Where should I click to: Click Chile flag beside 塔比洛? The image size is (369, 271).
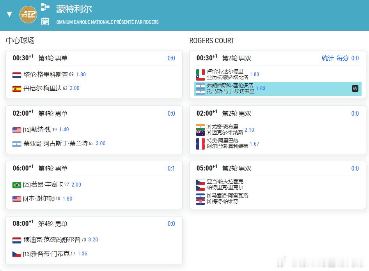tap(200, 77)
